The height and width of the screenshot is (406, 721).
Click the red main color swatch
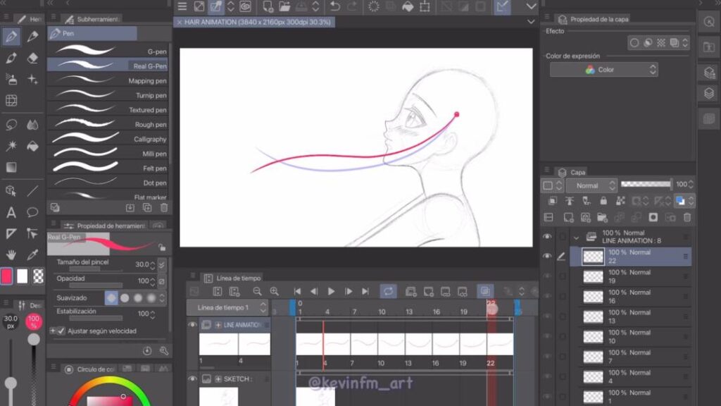(x=6, y=276)
